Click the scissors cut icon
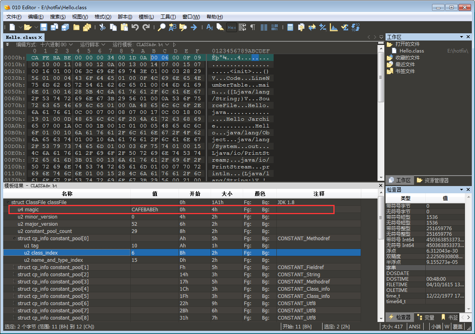This screenshot has width=475, height=334. click(102, 27)
